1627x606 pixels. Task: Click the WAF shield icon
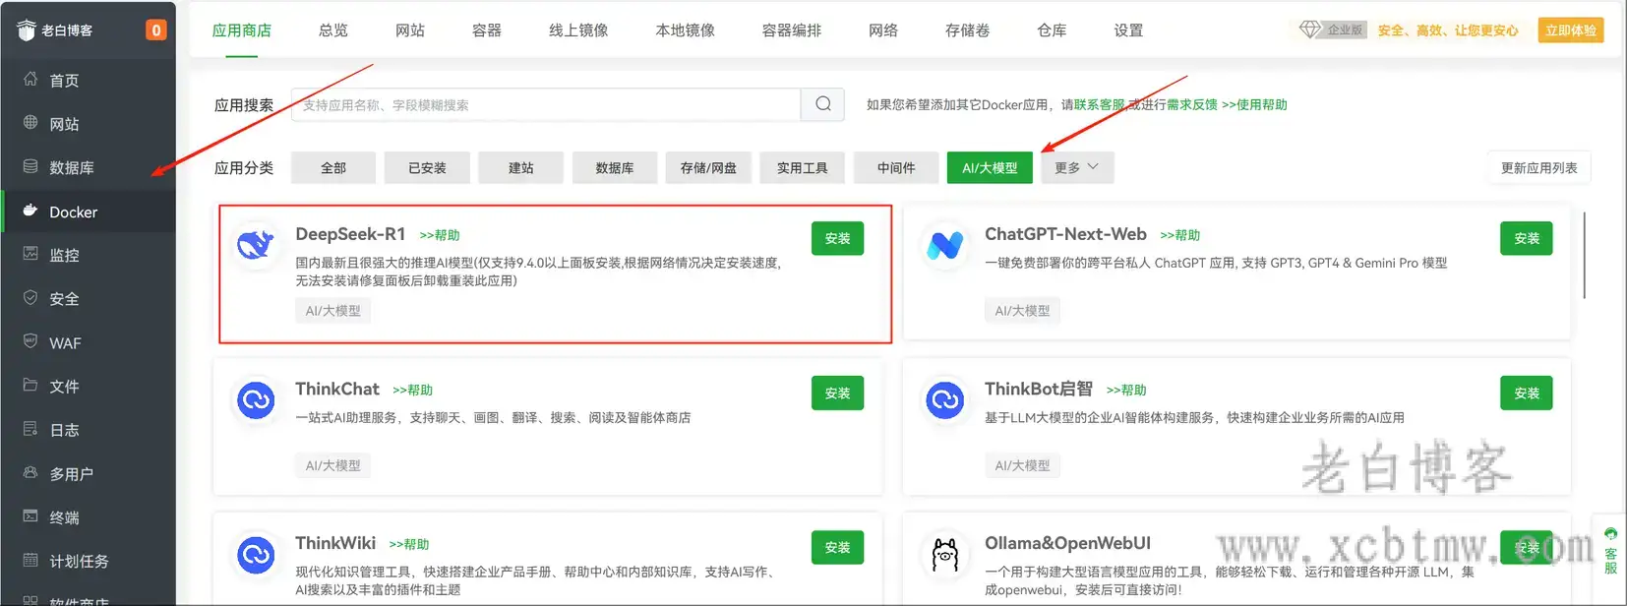pyautogui.click(x=30, y=341)
